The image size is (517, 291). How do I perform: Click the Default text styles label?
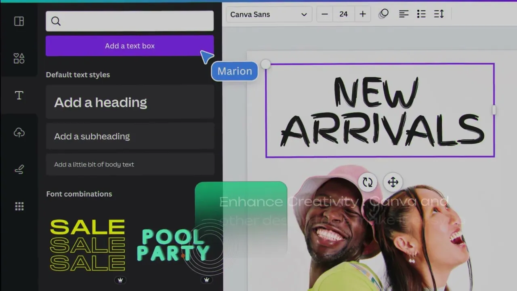pyautogui.click(x=78, y=75)
